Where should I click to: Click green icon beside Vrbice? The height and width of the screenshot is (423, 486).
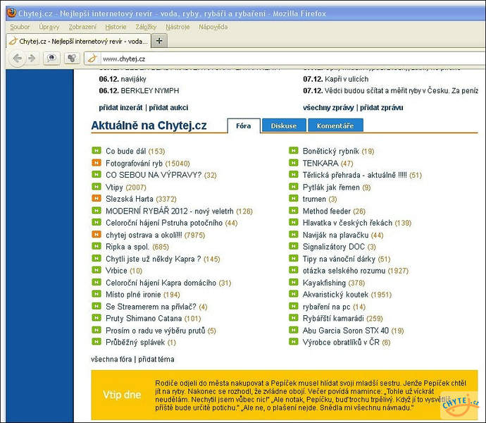(96, 270)
